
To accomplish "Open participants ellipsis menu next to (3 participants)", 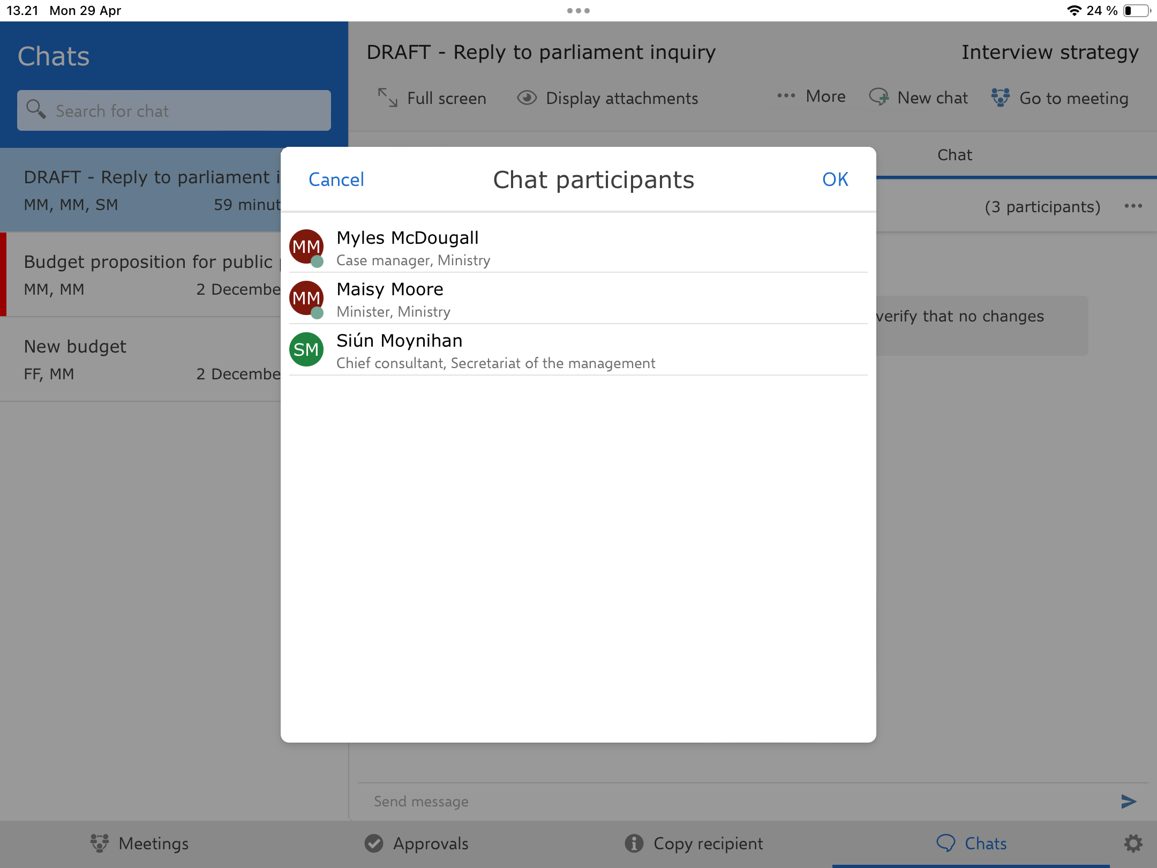I will (x=1133, y=206).
